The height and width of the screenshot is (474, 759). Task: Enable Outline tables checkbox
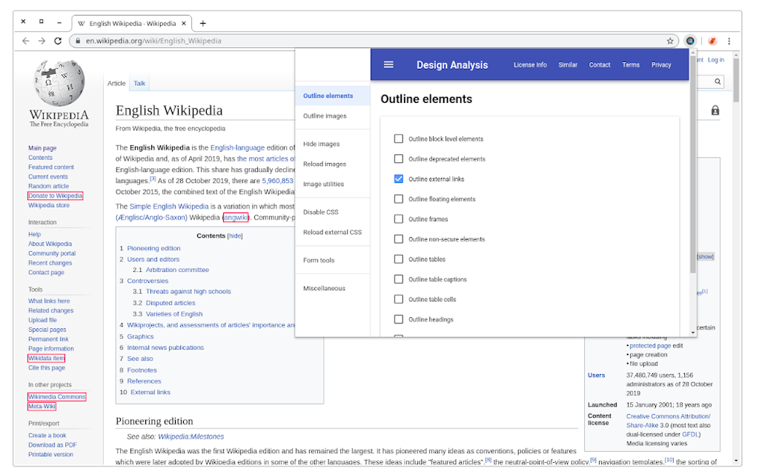tap(398, 259)
